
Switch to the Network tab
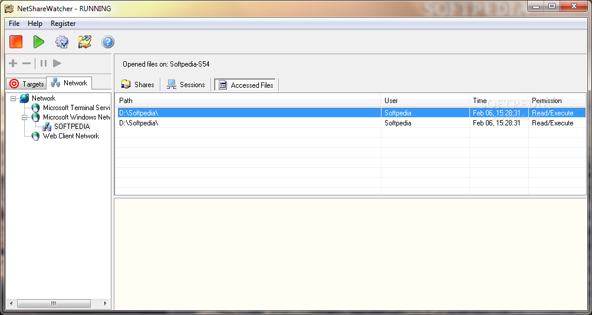point(69,83)
